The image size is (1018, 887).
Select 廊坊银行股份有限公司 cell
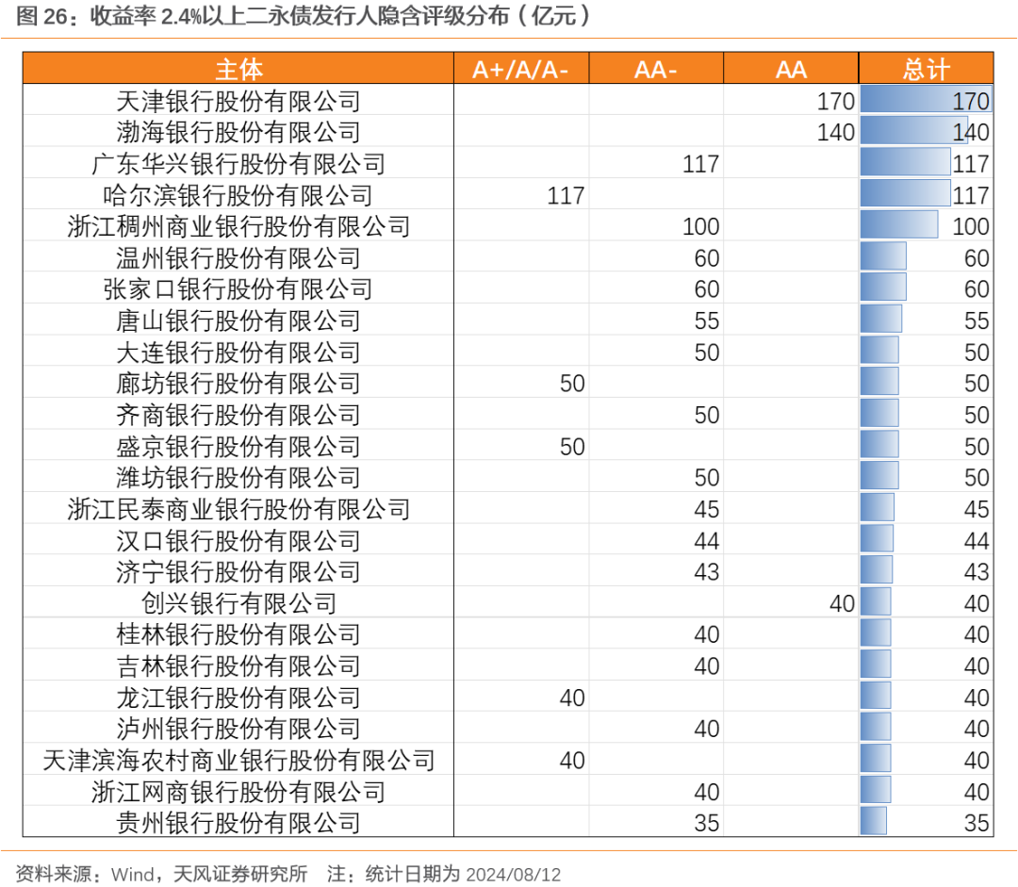tap(238, 383)
